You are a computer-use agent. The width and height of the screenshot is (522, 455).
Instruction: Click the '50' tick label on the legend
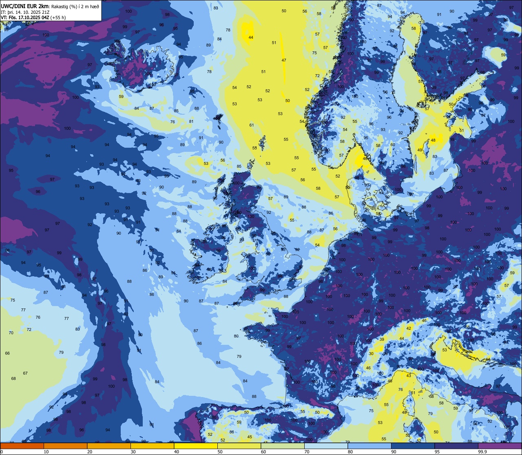point(220,451)
